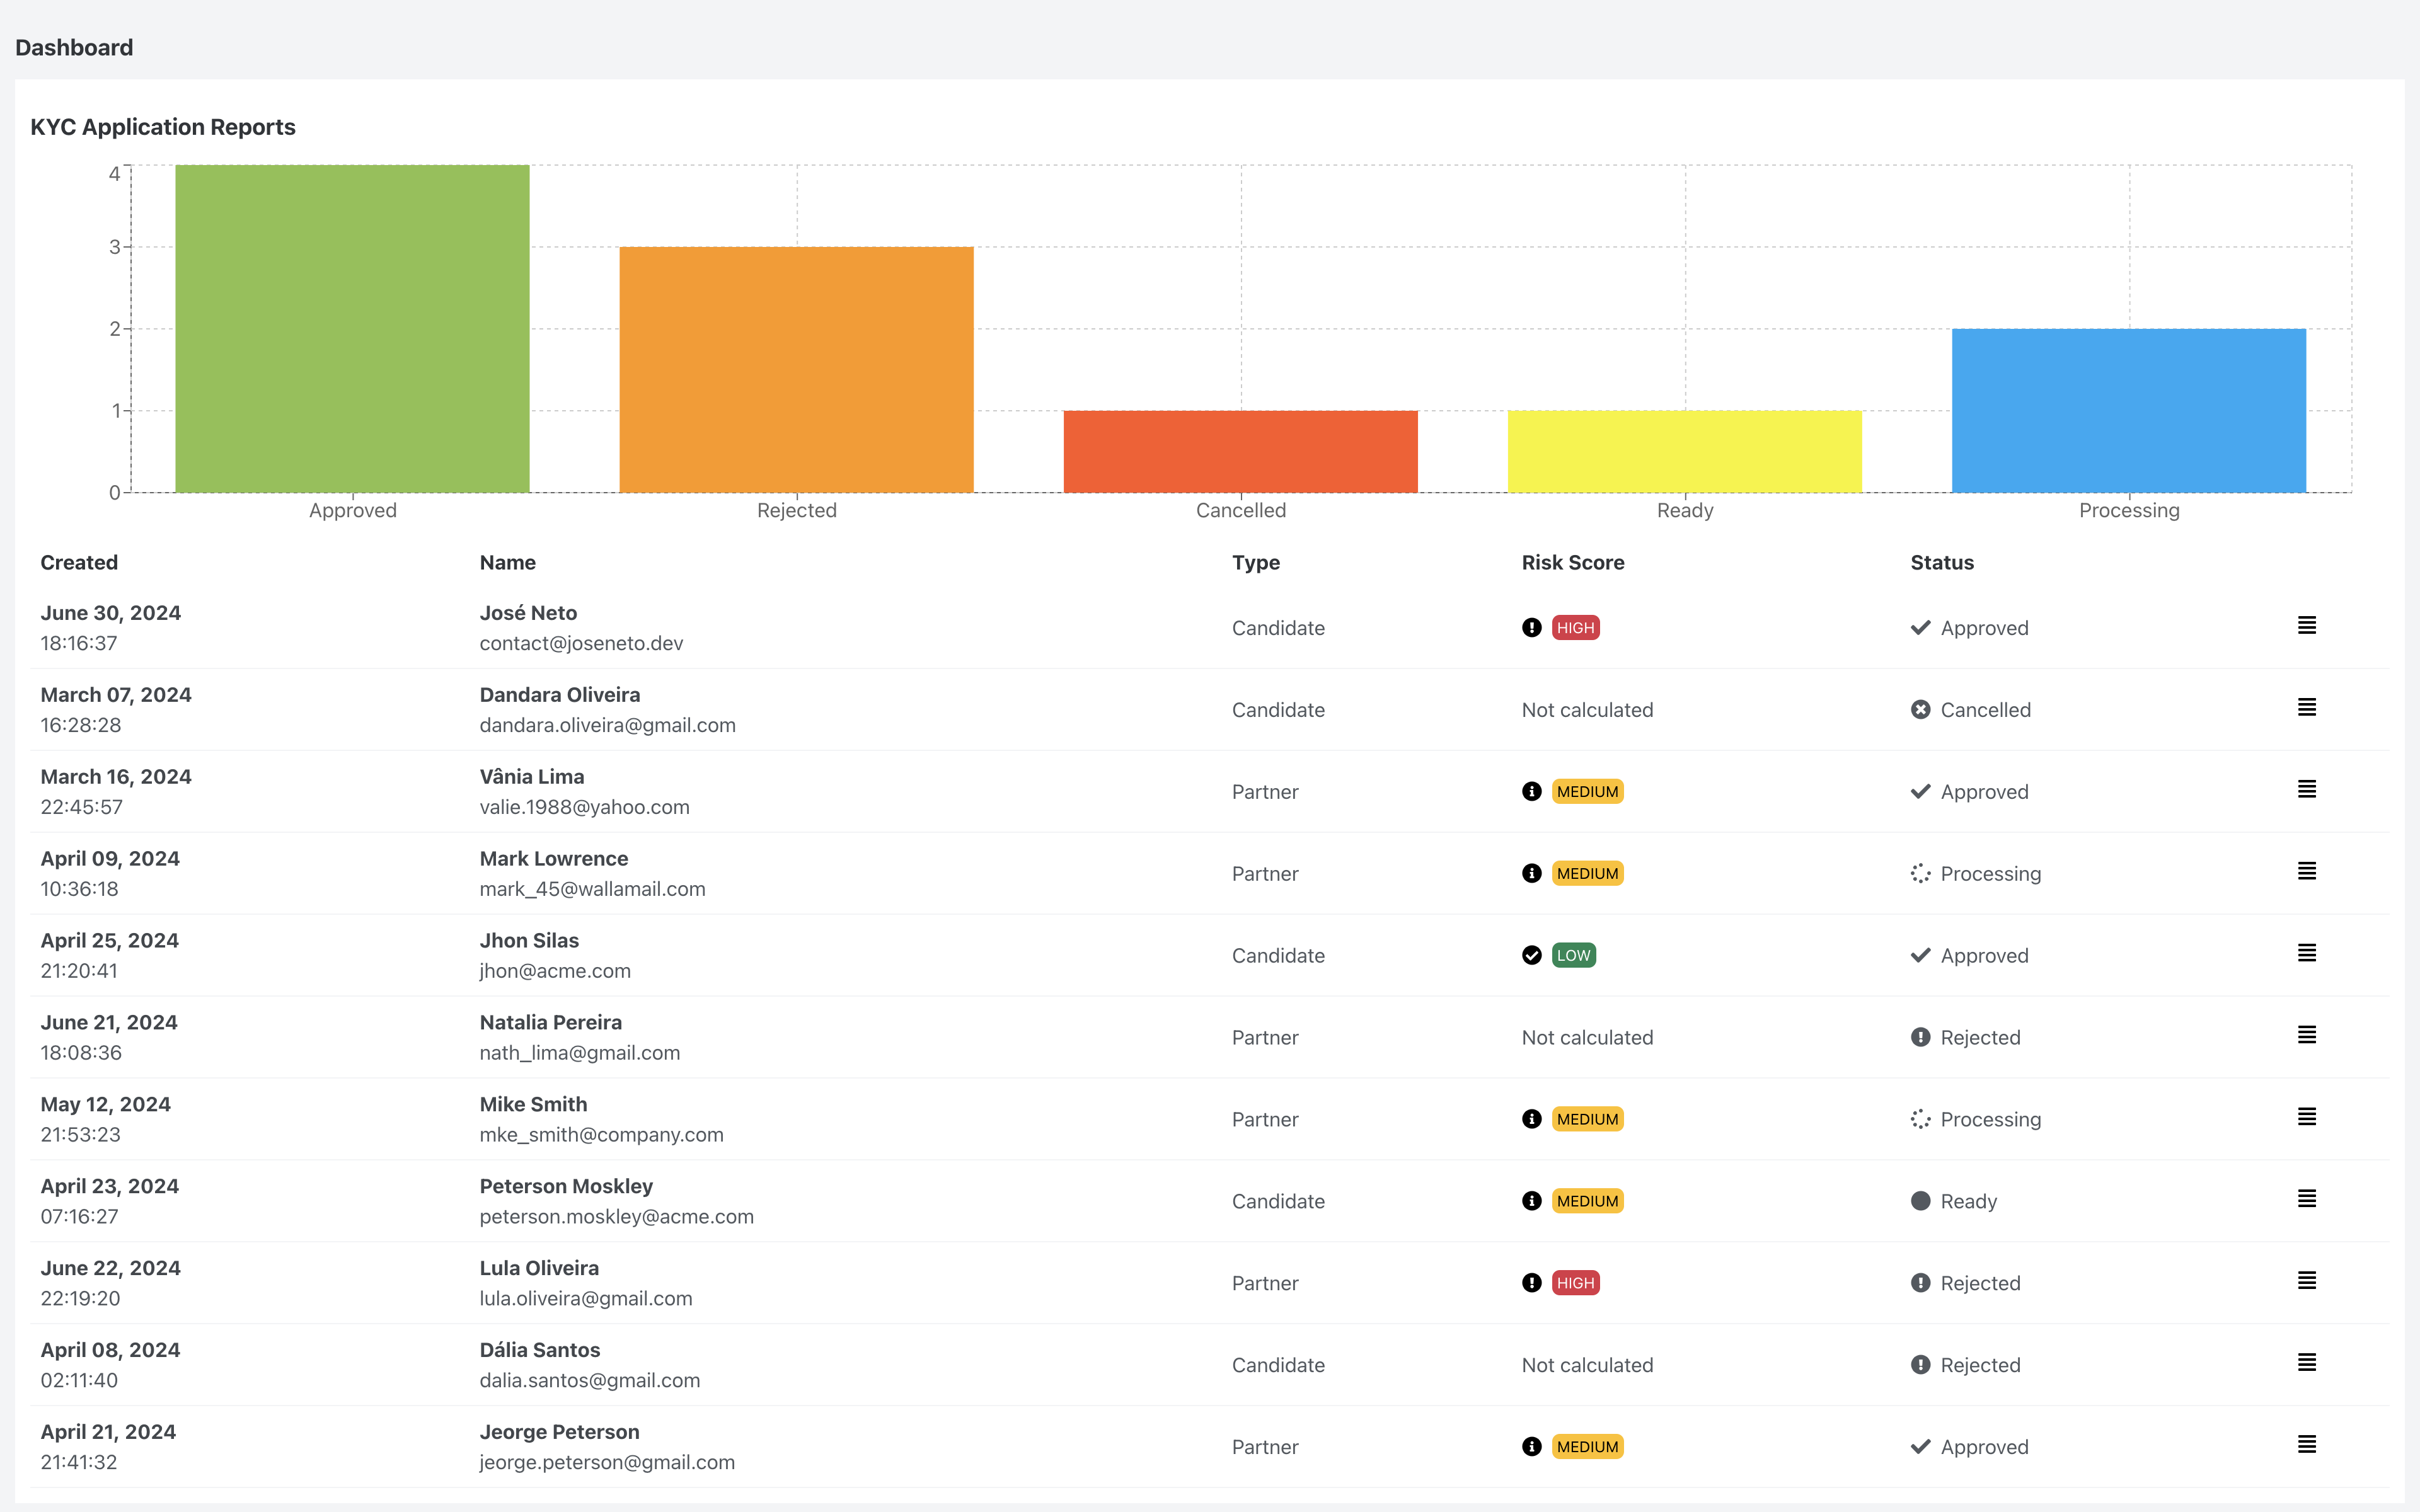The width and height of the screenshot is (2420, 1512).
Task: Open the row menu for Mike Smith
Action: coord(2306,1118)
